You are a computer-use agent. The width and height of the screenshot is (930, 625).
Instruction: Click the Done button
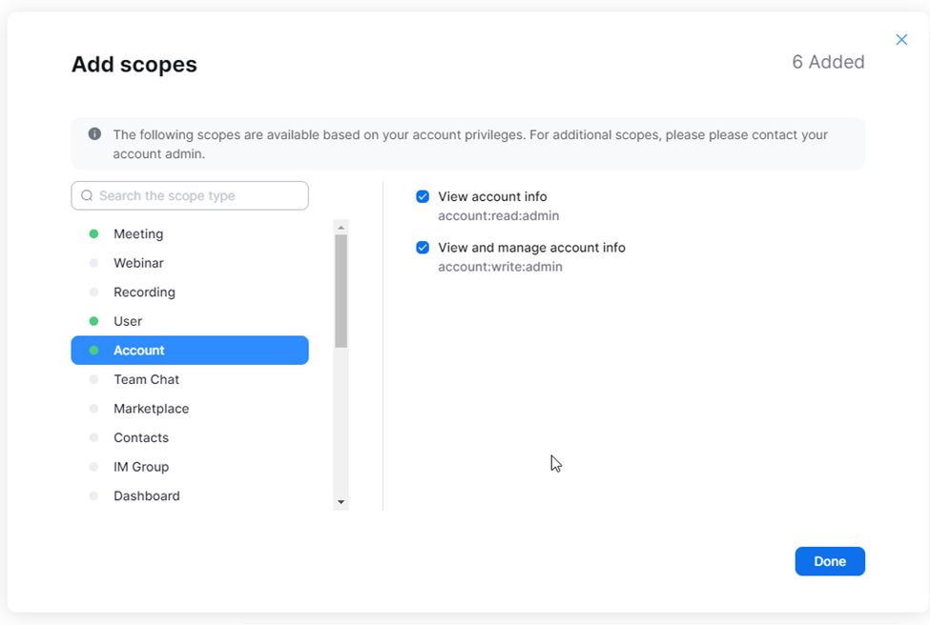830,561
